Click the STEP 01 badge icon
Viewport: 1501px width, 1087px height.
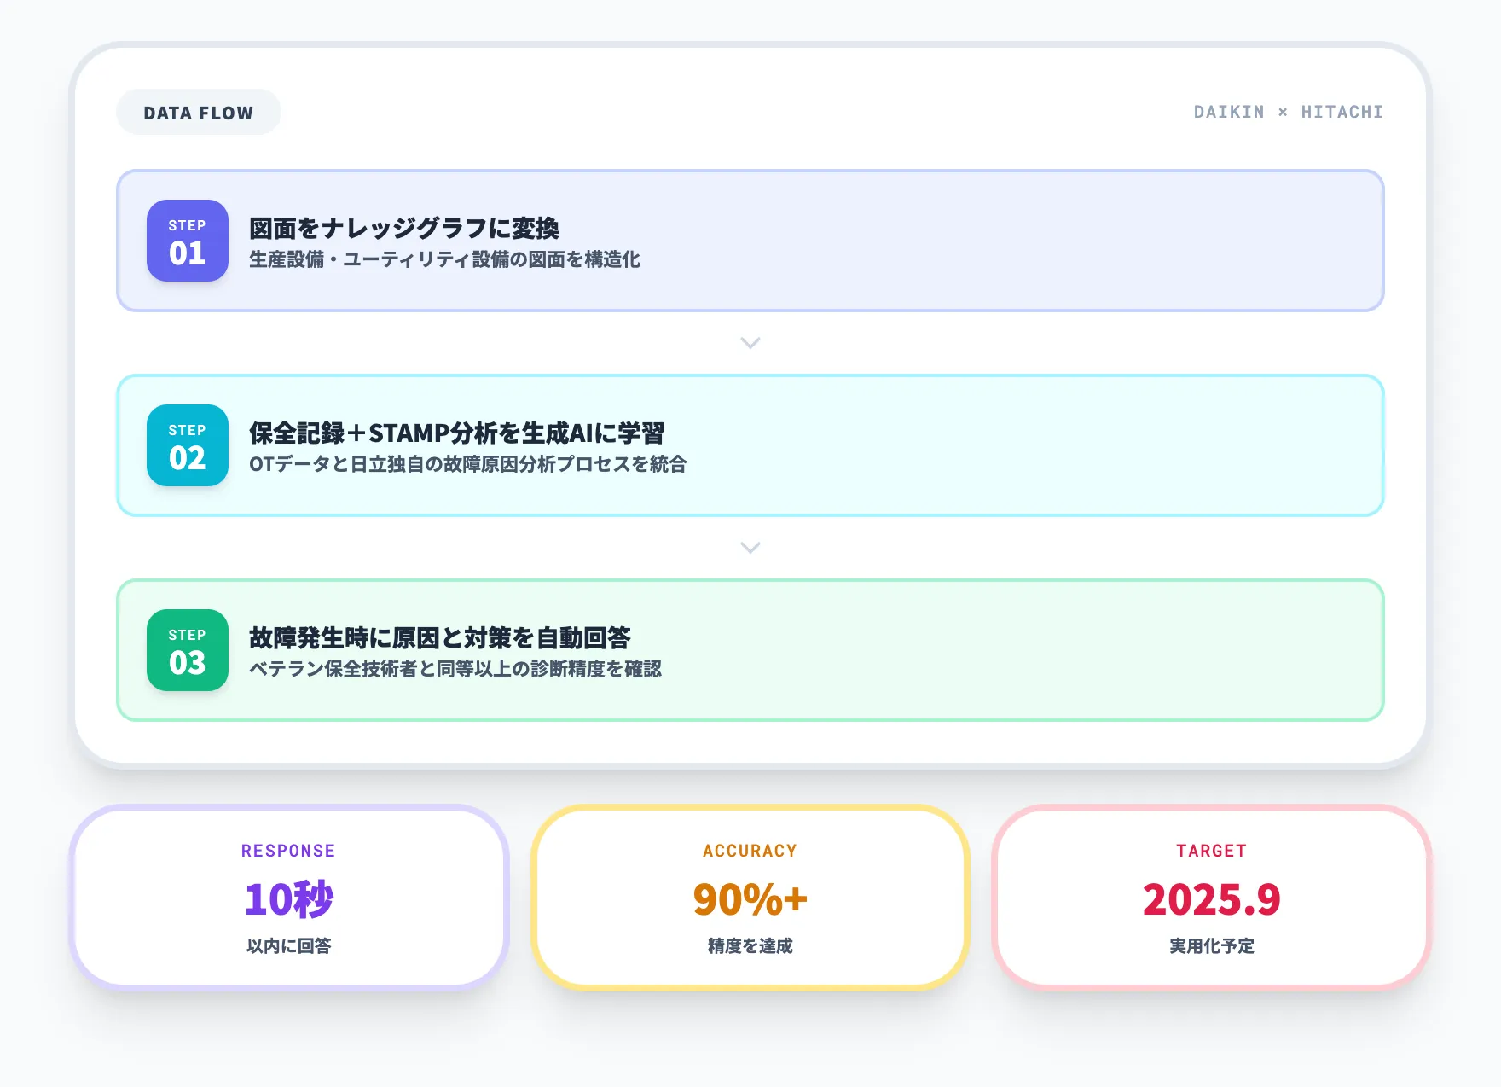click(187, 241)
